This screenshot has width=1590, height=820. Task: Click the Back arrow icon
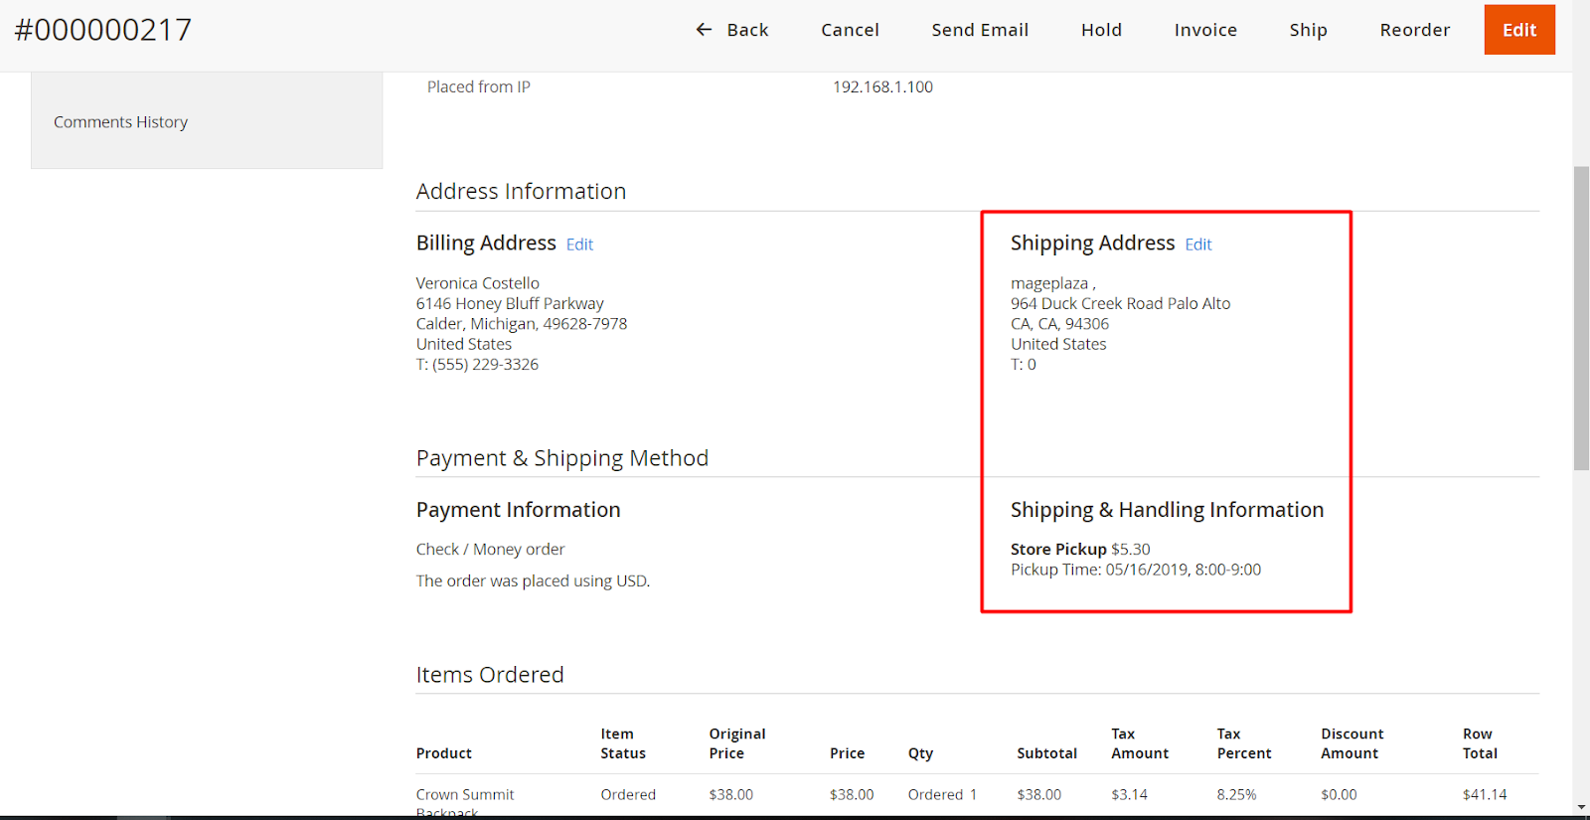(x=704, y=30)
